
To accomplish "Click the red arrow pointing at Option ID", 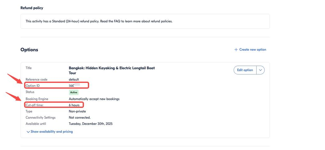I will [x=15, y=79].
